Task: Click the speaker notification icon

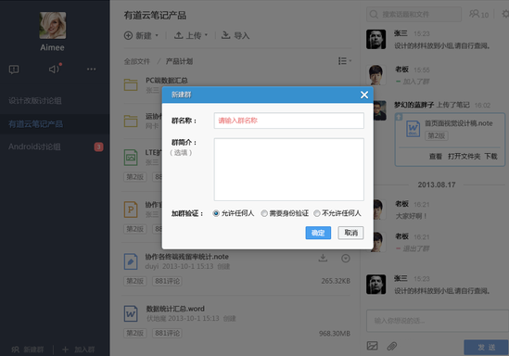Action: (x=54, y=69)
